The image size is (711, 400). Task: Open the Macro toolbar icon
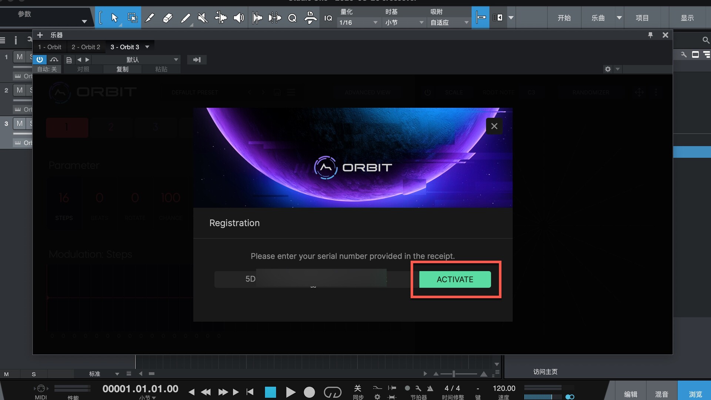[310, 17]
